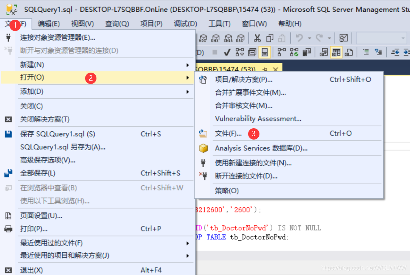Click the Cancel executing query stop icon

coord(215,52)
